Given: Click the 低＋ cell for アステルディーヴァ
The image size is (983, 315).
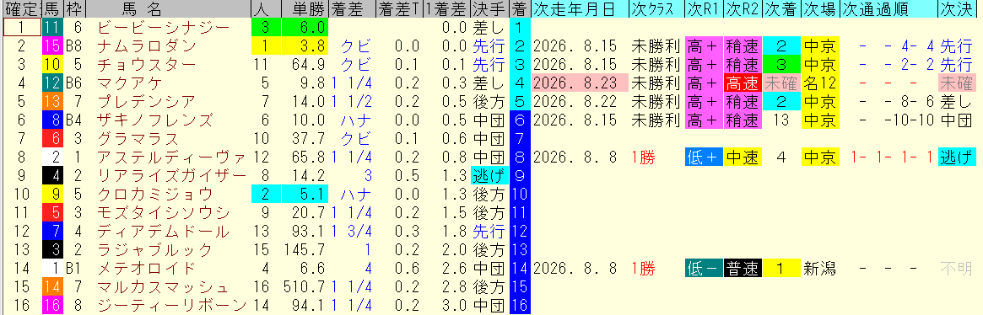Looking at the screenshot, I should pos(704,157).
